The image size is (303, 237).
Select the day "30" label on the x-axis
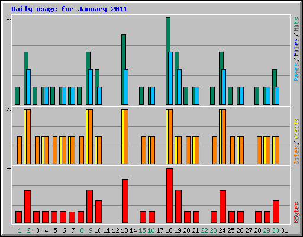click(x=275, y=230)
